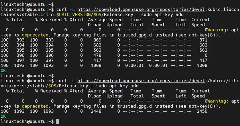Click the 869 download speed value
Image resolution: width=240 pixels, height=126 pixels.
97,40
